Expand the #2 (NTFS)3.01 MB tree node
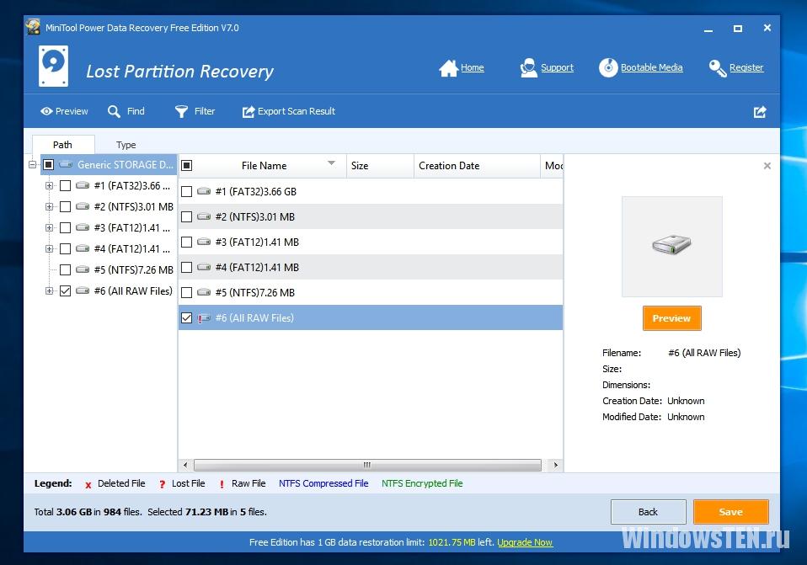 point(49,207)
